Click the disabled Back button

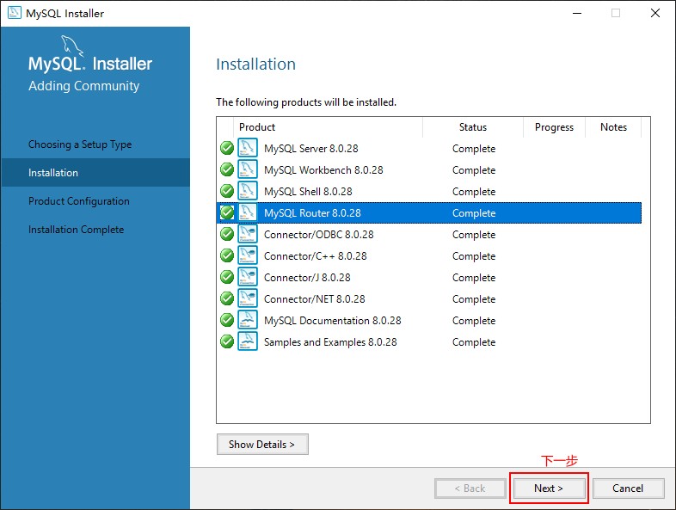pyautogui.click(x=470, y=488)
